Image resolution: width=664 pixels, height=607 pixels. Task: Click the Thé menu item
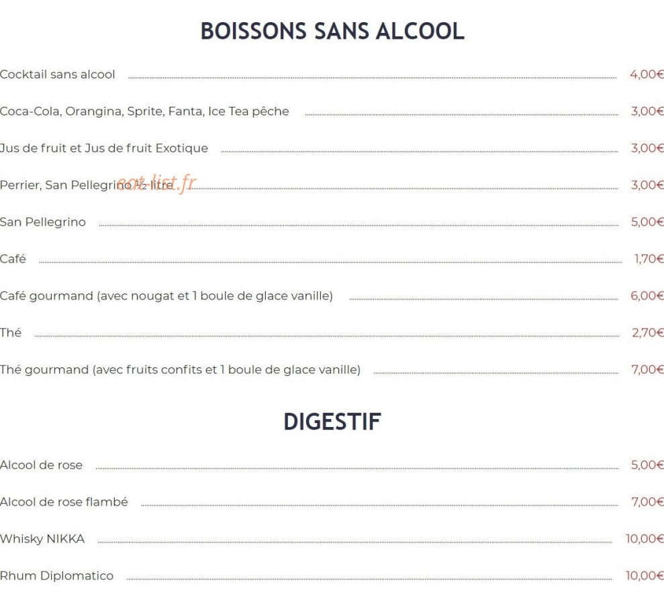(11, 332)
